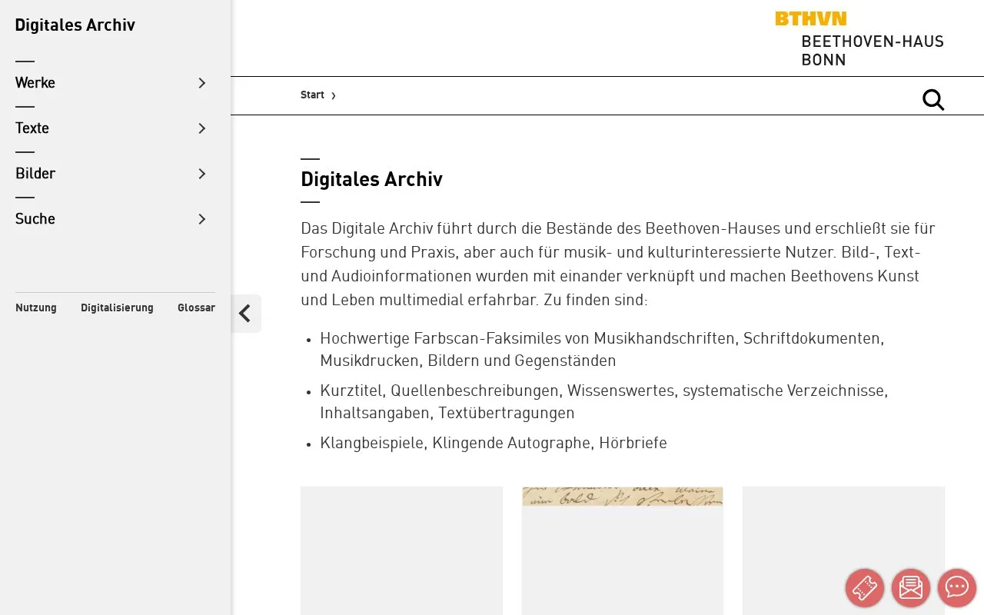Open the Suche menu item
The image size is (984, 615).
click(35, 219)
